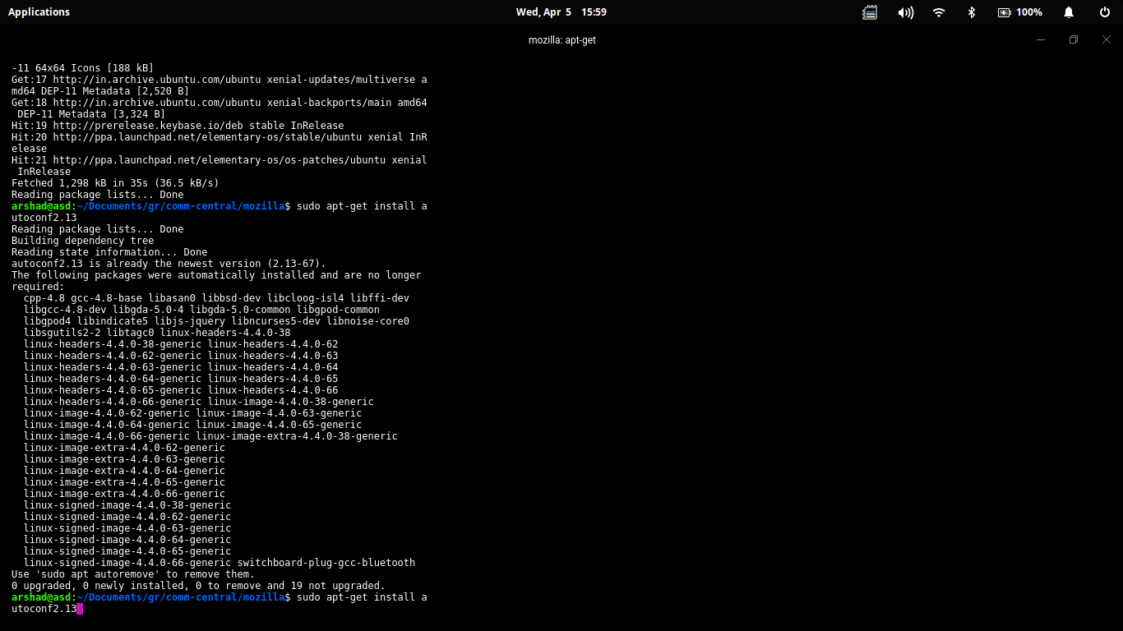Viewport: 1123px width, 631px height.
Task: Click 'switchboard-plug-gcc-bluetooth' package name
Action: [x=326, y=563]
